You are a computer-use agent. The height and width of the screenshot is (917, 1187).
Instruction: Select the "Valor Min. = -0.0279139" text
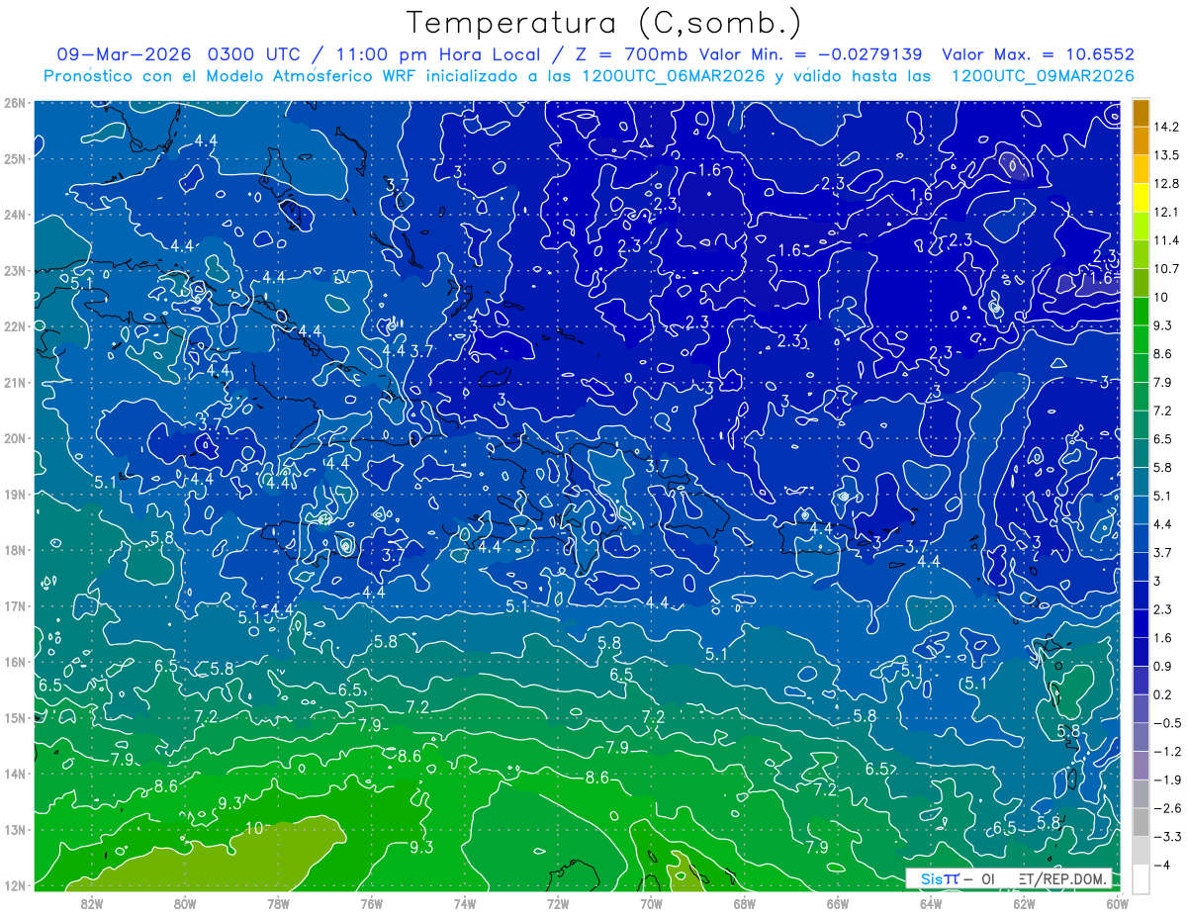pos(811,54)
